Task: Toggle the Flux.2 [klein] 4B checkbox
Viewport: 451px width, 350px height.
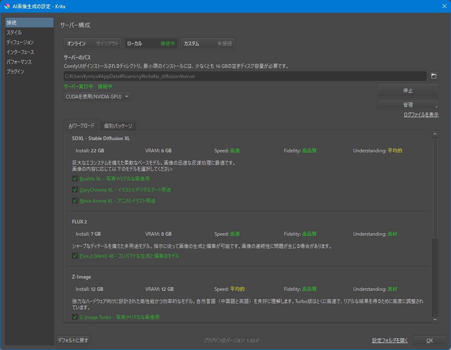Action: pos(75,256)
